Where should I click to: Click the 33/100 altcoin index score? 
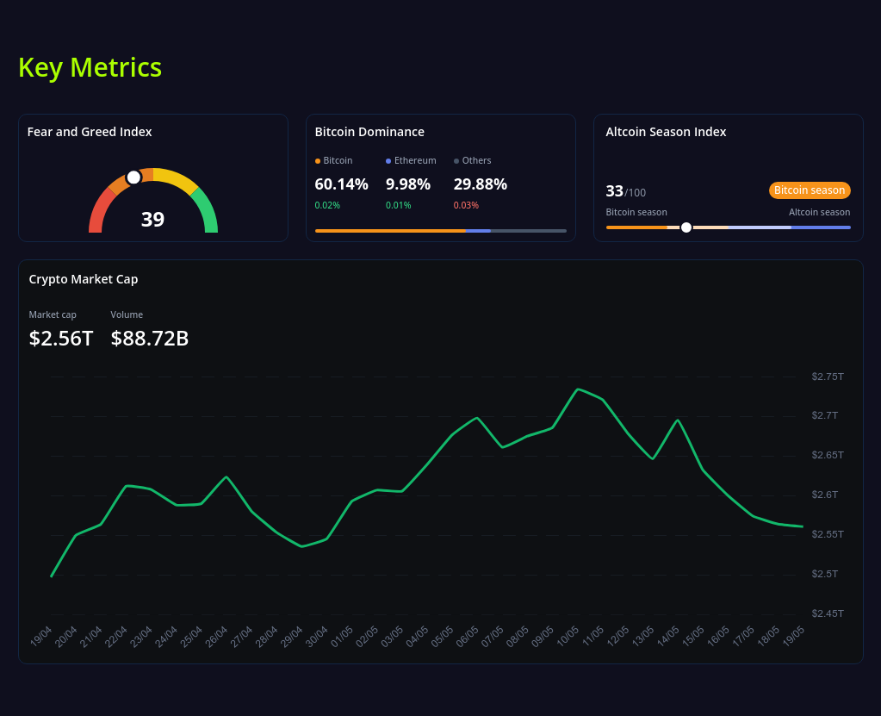[626, 191]
